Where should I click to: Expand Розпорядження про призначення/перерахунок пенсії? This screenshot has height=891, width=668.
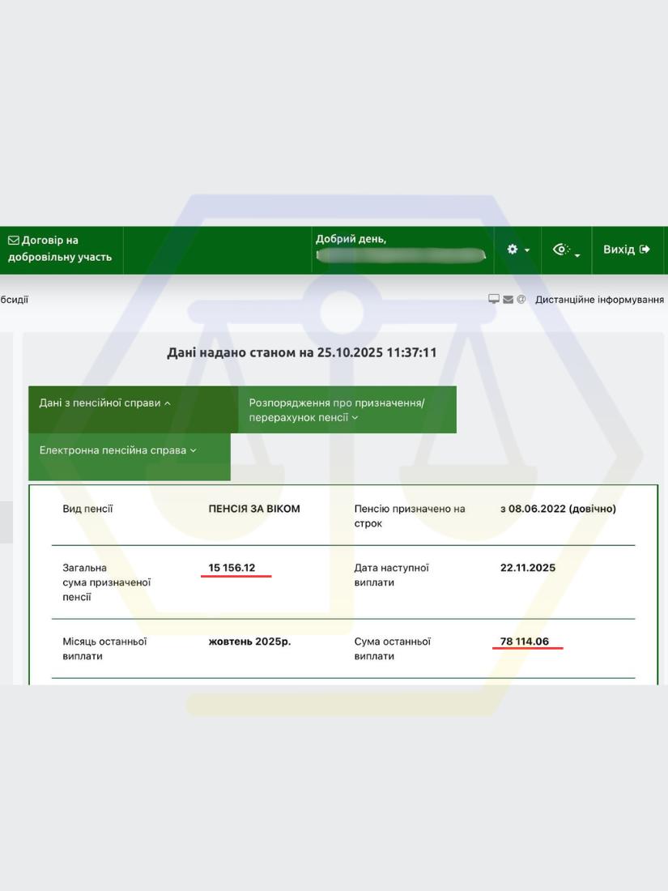click(347, 409)
